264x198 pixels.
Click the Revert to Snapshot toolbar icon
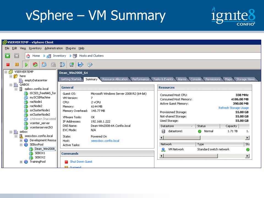click(x=53, y=64)
